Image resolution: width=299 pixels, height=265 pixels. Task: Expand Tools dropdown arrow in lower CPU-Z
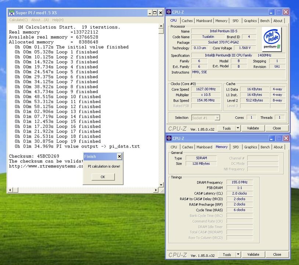click(238, 254)
